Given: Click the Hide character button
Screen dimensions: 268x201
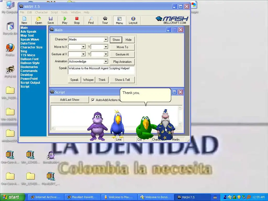Looking at the screenshot, I should tap(129, 40).
